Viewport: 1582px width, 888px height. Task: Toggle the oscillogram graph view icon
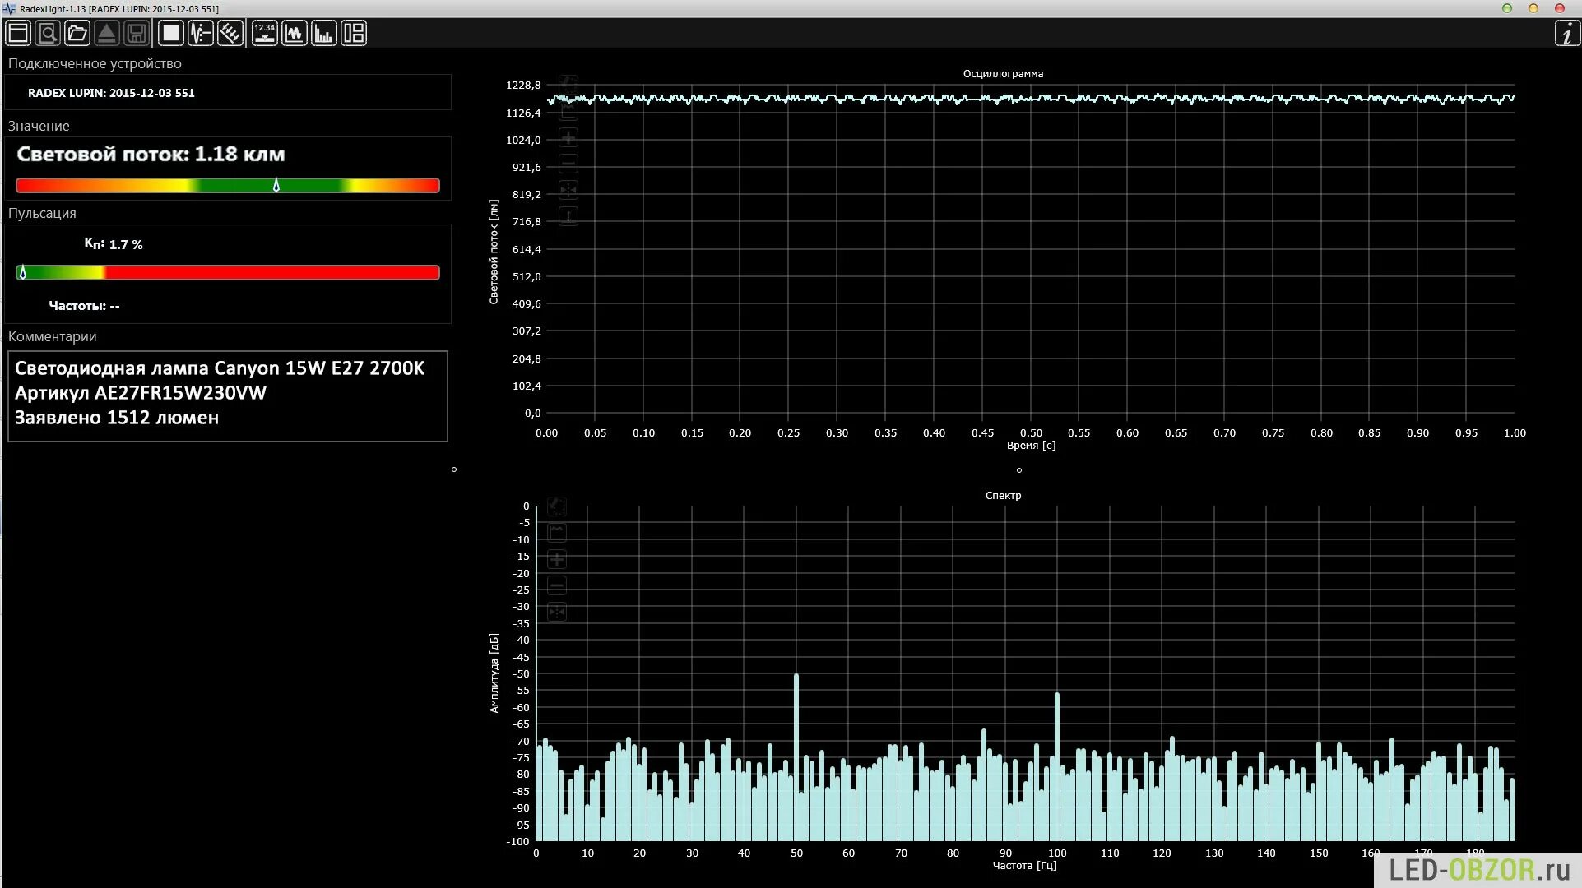(x=295, y=34)
